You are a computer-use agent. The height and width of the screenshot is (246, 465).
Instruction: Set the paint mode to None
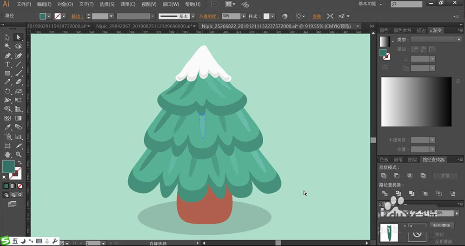coord(20,186)
